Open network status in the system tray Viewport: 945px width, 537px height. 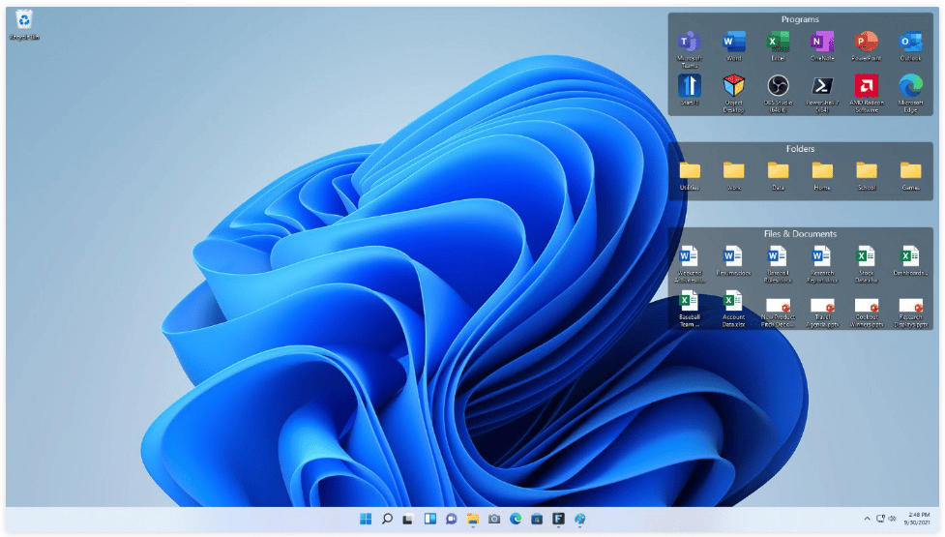[x=880, y=519]
